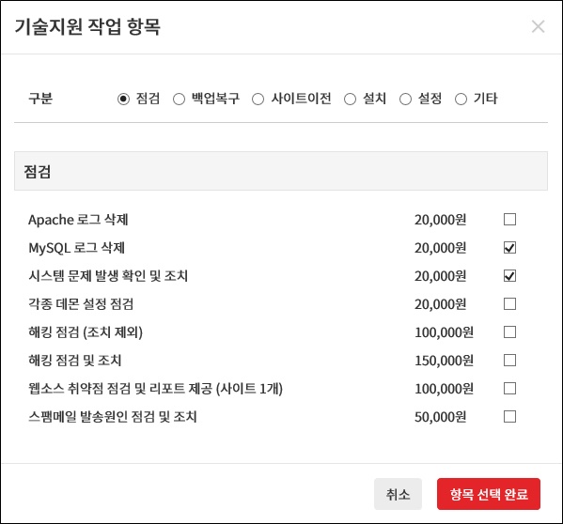Check the Apache 로그 삭제 checkbox
Image resolution: width=563 pixels, height=524 pixels.
pyautogui.click(x=509, y=219)
